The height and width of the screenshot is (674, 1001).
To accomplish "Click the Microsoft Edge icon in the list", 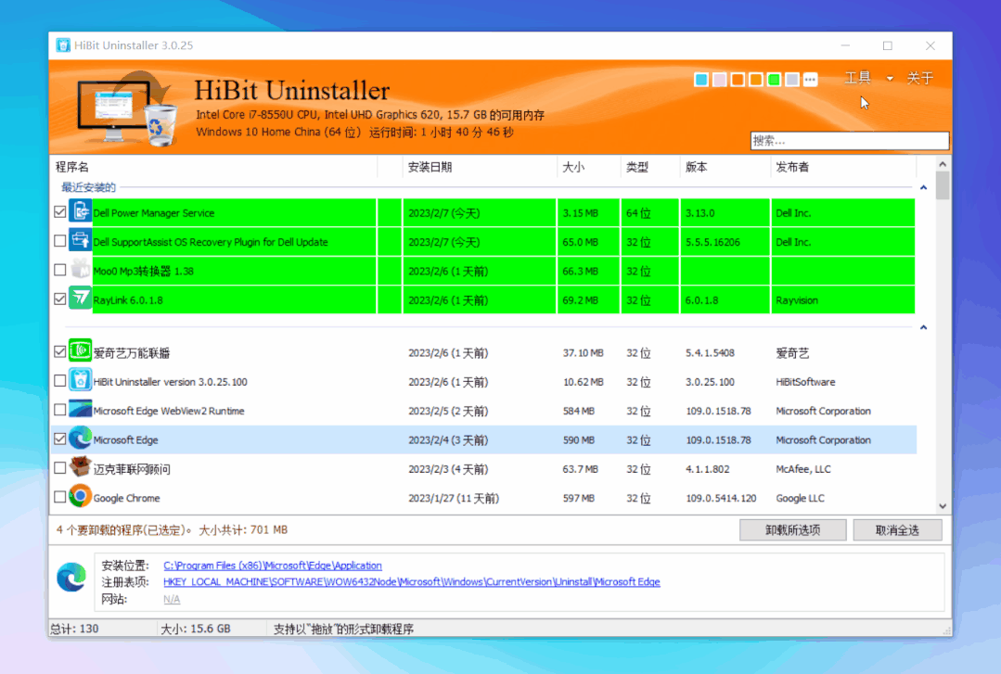I will pos(81,439).
